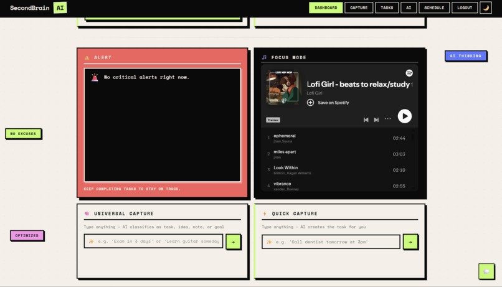Click the Quick Capture text field
The image size is (502, 287).
click(331, 242)
